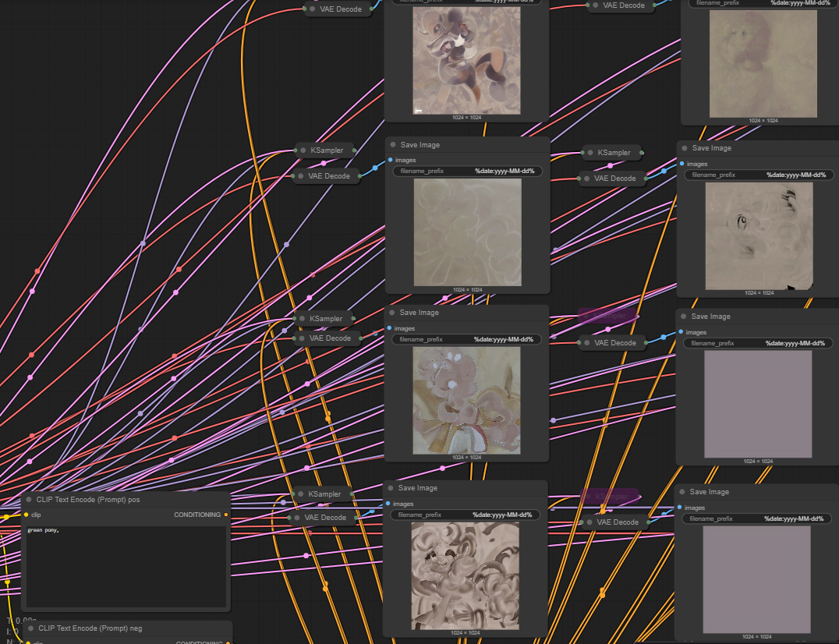Edit filename_prefix above the sepia pony sketch
This screenshot has width=839, height=644.
click(465, 515)
